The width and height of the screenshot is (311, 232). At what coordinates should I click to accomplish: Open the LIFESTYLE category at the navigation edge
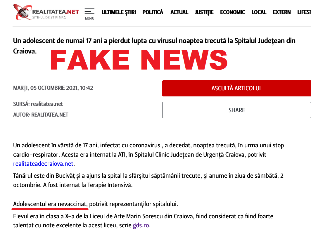point(304,12)
